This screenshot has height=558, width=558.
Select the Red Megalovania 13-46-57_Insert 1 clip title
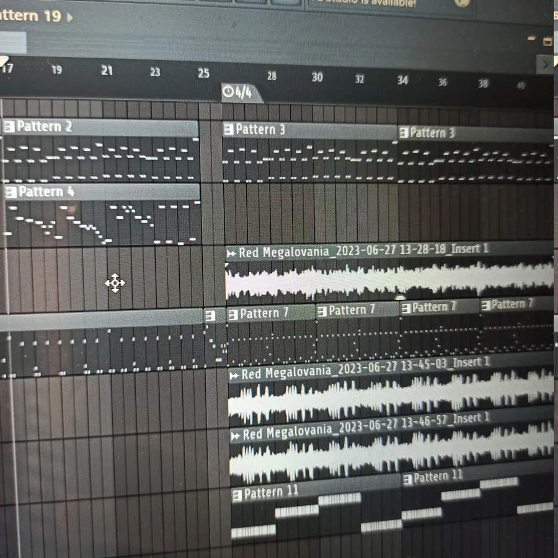[366, 427]
